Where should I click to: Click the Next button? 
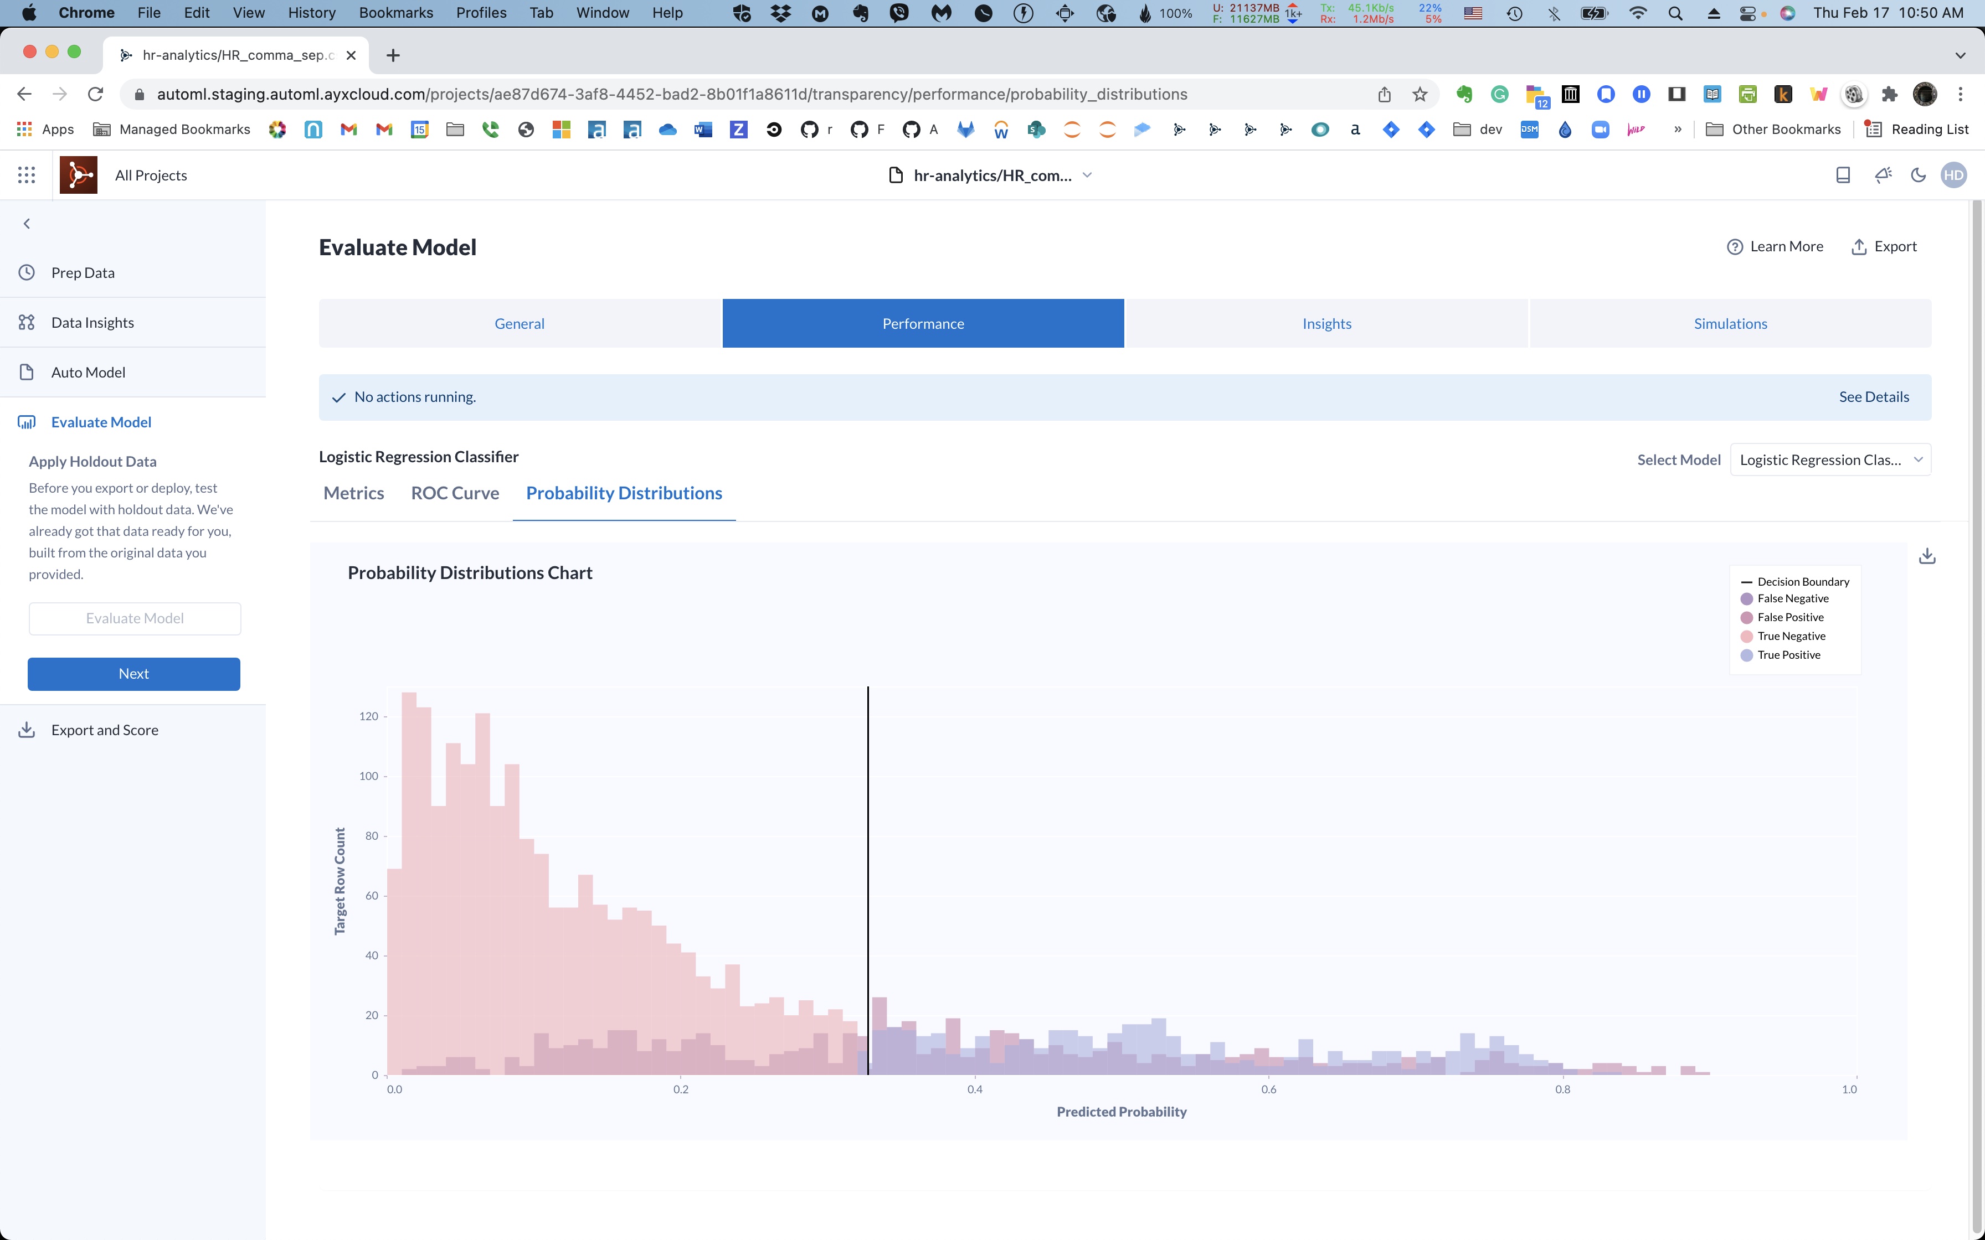click(133, 673)
